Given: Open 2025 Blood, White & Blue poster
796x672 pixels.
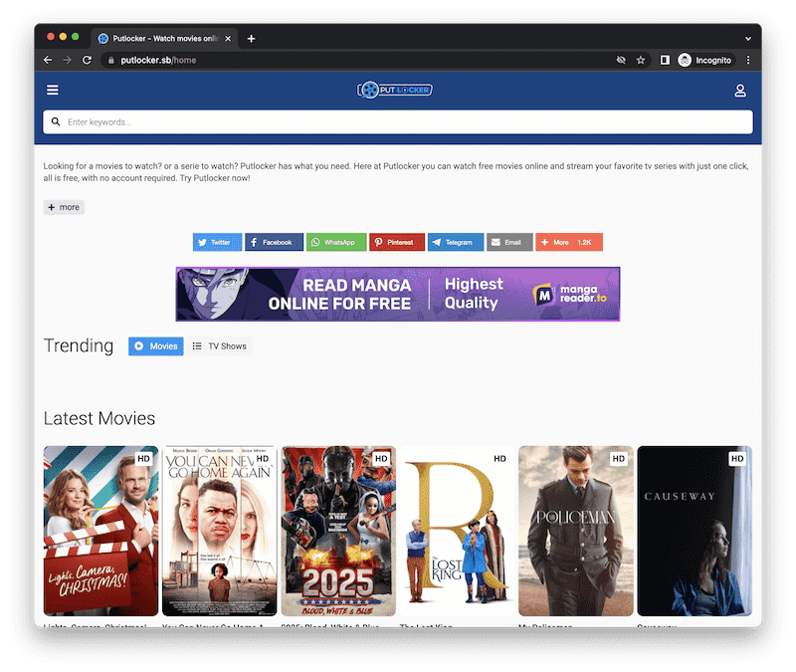Looking at the screenshot, I should click(x=338, y=531).
